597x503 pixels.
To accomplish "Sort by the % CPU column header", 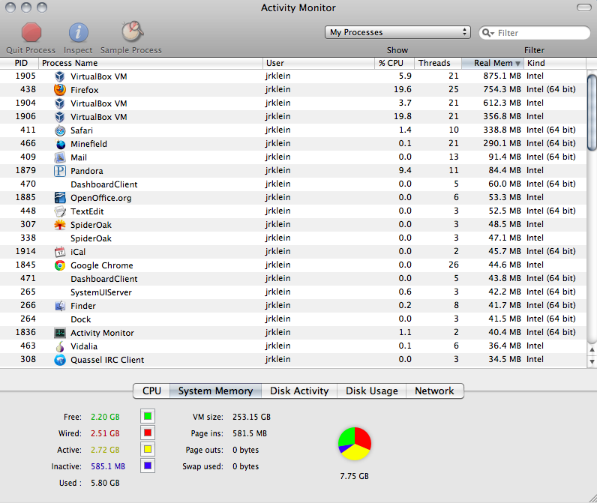I will (x=394, y=63).
